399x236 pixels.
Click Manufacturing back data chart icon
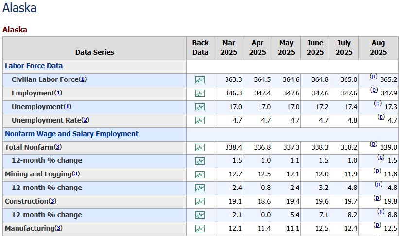tap(200, 229)
